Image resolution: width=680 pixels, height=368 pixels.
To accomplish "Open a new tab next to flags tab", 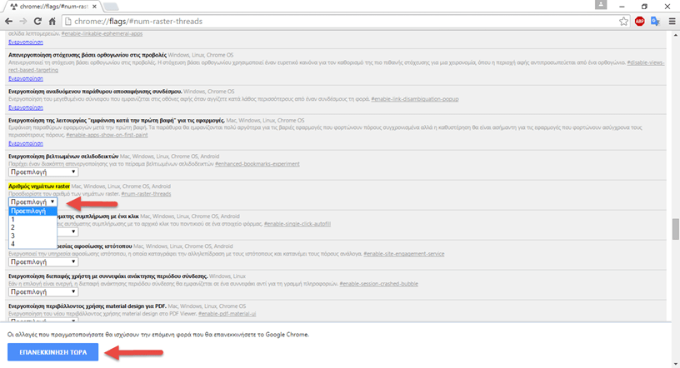I will (x=111, y=7).
